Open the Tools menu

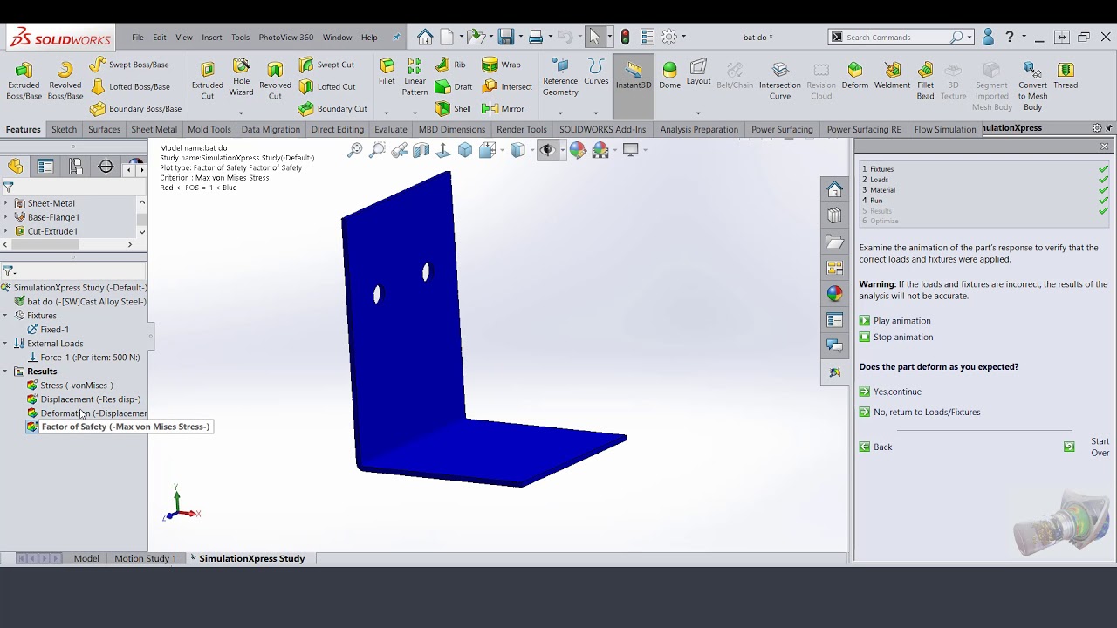[x=241, y=38]
